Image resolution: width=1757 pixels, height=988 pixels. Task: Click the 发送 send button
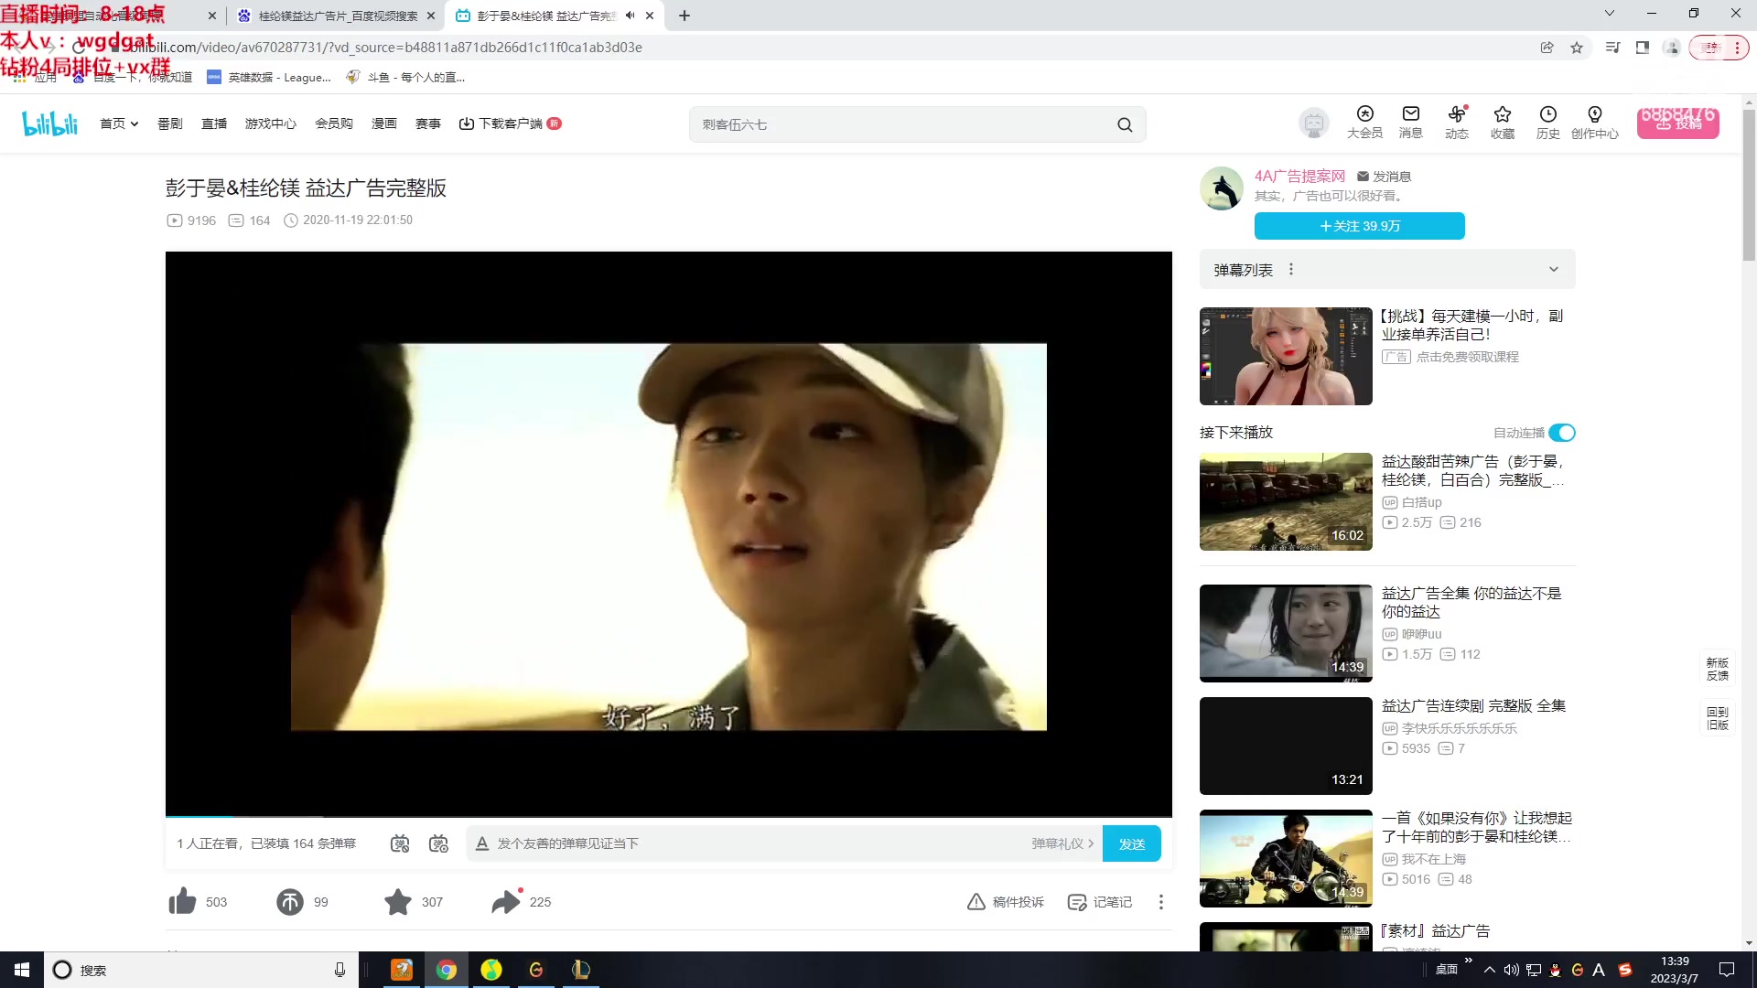click(1131, 843)
